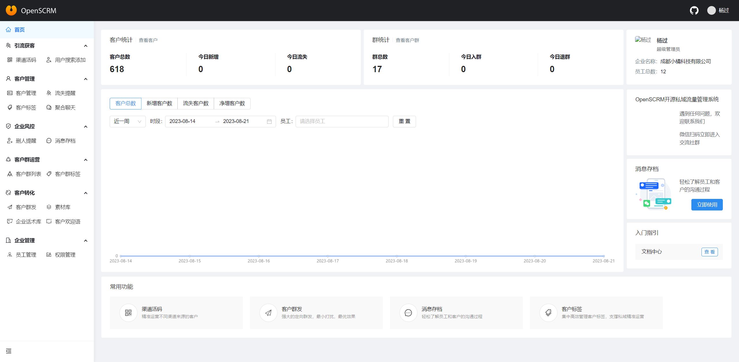Click the 重置 button to reset filters

[x=404, y=121]
